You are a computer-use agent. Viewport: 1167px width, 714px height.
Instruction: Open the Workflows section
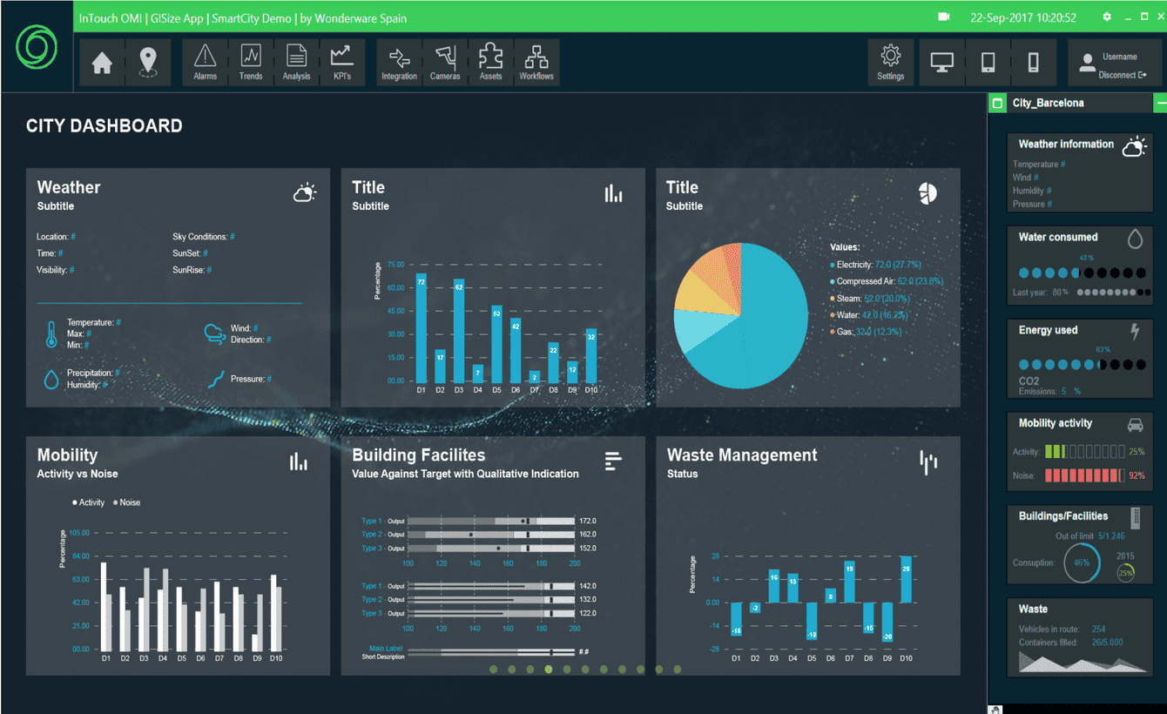point(536,63)
